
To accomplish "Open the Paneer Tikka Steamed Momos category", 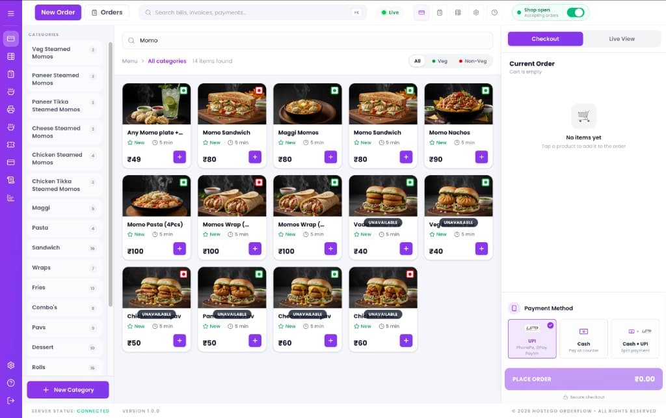I will coord(64,105).
